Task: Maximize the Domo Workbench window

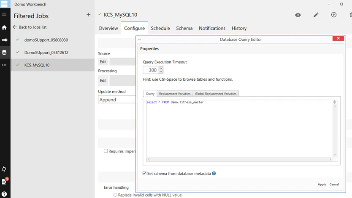Action: (x=341, y=4)
